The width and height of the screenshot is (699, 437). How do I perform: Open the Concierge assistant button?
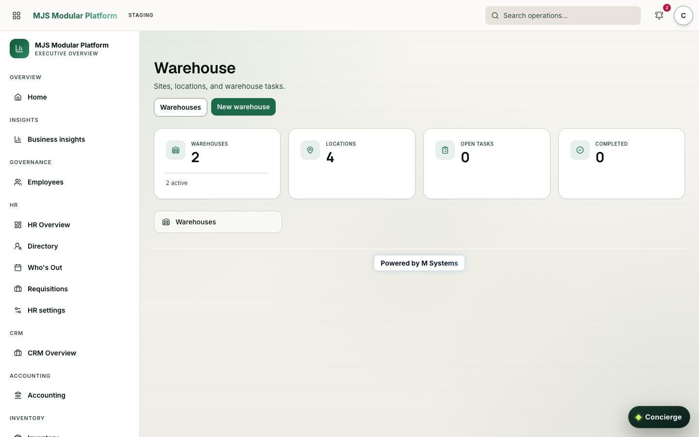659,417
